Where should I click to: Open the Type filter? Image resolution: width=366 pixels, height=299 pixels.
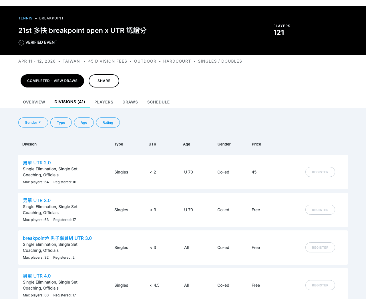point(61,123)
